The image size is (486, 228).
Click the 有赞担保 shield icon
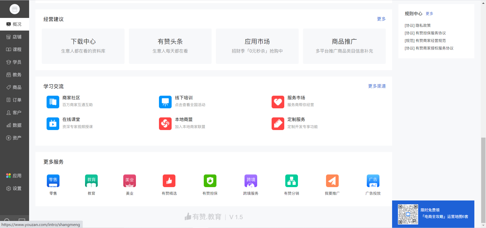(210, 181)
